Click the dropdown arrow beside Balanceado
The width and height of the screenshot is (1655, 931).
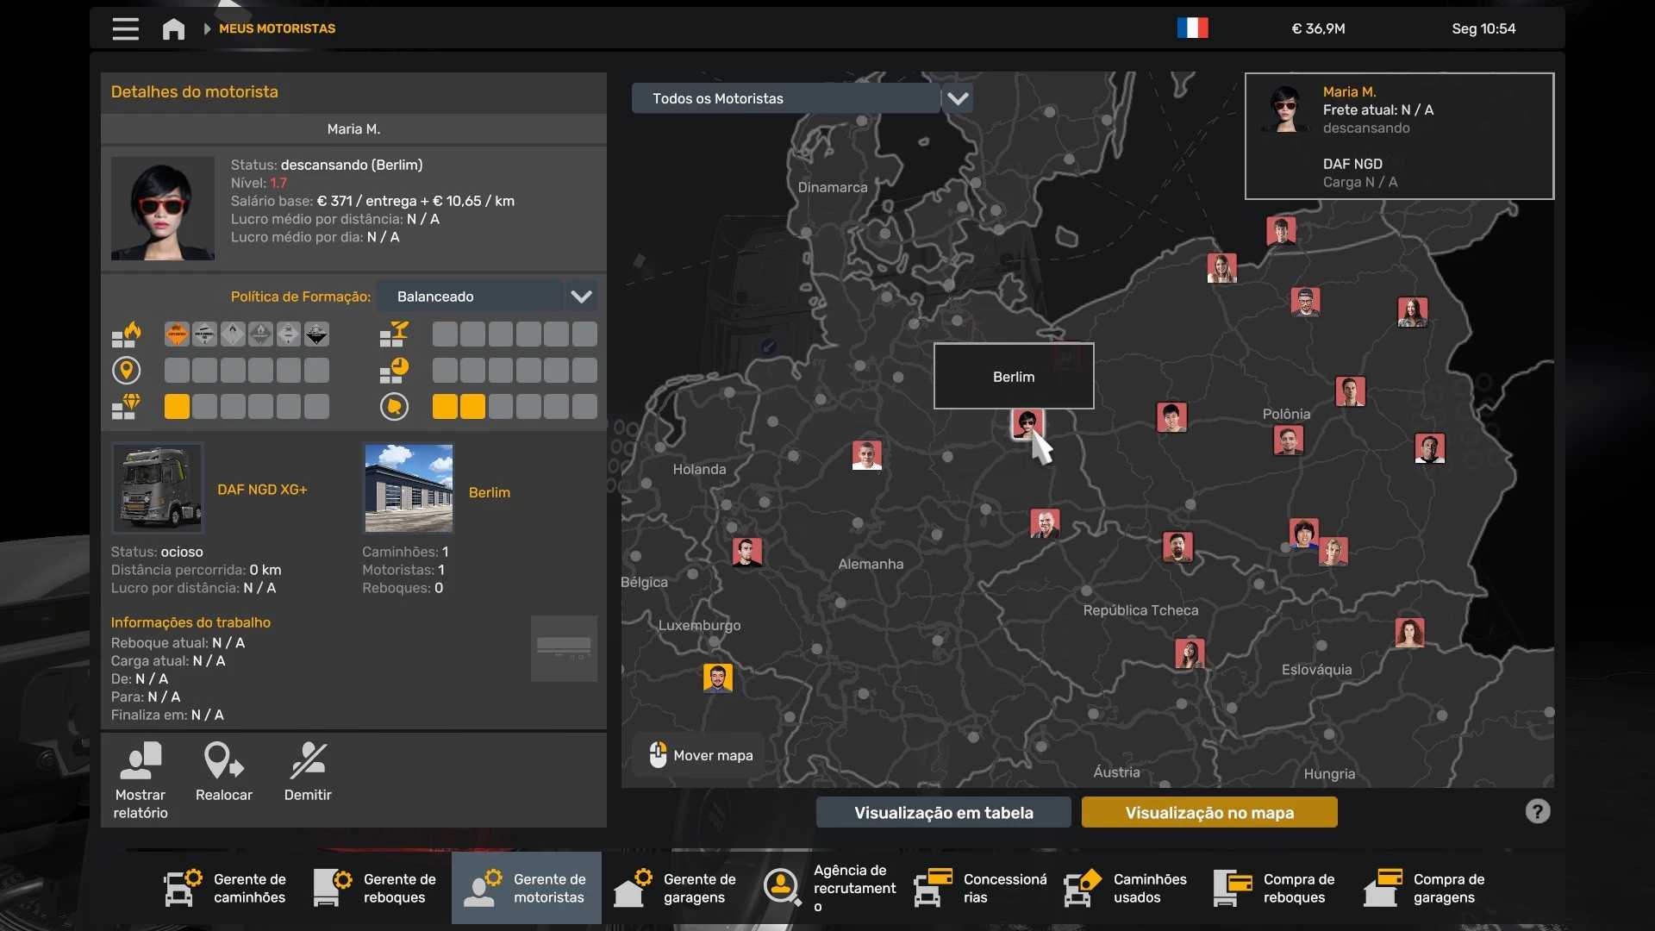(x=582, y=297)
